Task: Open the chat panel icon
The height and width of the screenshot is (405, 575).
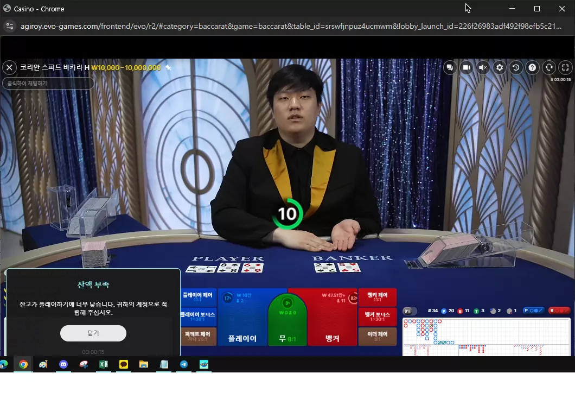Action: (x=450, y=67)
